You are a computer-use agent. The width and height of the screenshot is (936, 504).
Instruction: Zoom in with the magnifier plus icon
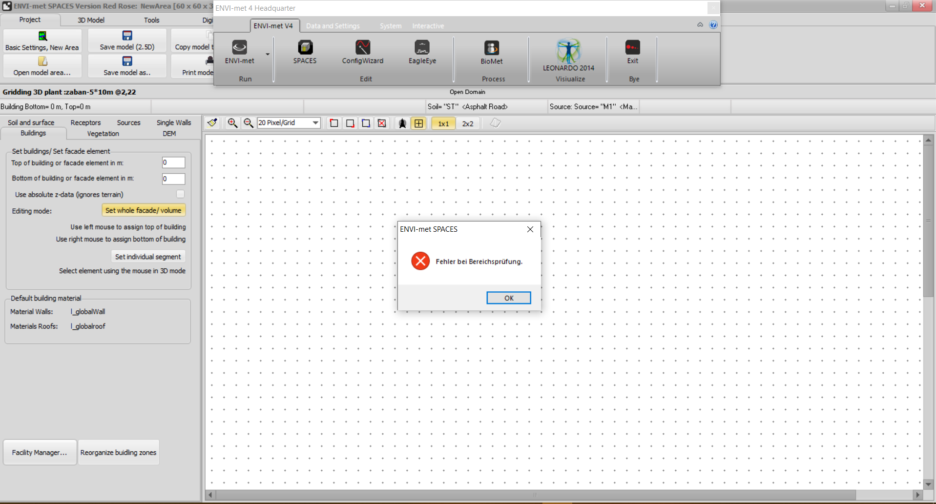click(x=232, y=123)
